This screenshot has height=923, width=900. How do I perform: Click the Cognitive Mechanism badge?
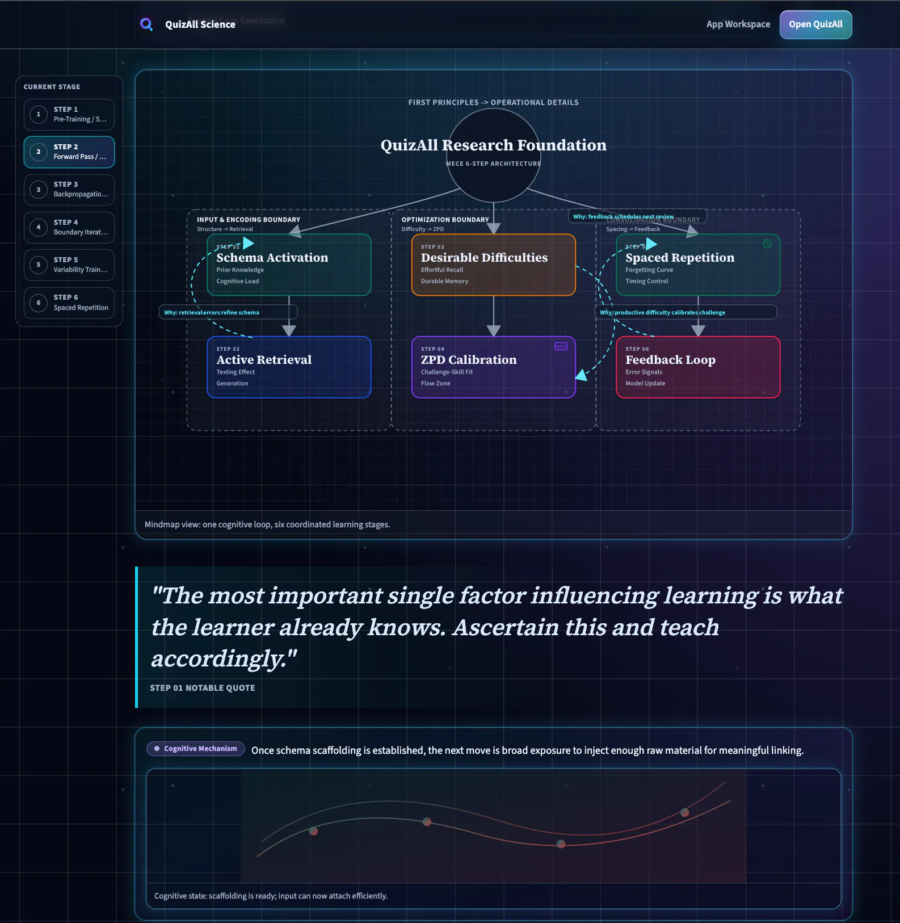(196, 749)
